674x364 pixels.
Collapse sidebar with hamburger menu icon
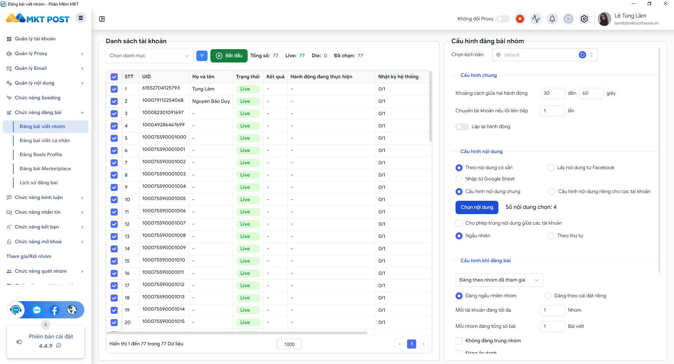(x=81, y=18)
